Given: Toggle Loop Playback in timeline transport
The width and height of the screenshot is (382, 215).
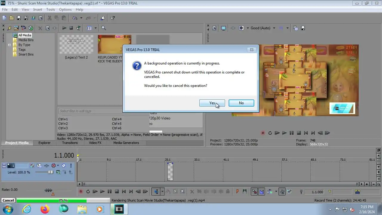Looking at the screenshot, I should [88, 192].
